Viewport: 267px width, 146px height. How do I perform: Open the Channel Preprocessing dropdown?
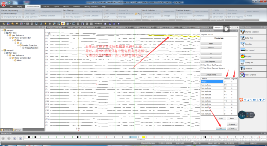[10, 10]
